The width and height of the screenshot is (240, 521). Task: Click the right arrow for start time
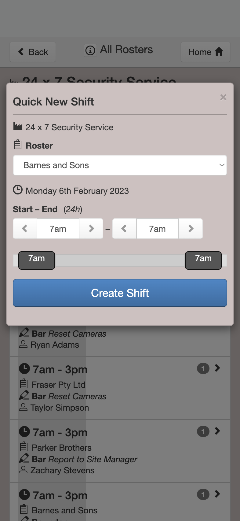tap(91, 228)
